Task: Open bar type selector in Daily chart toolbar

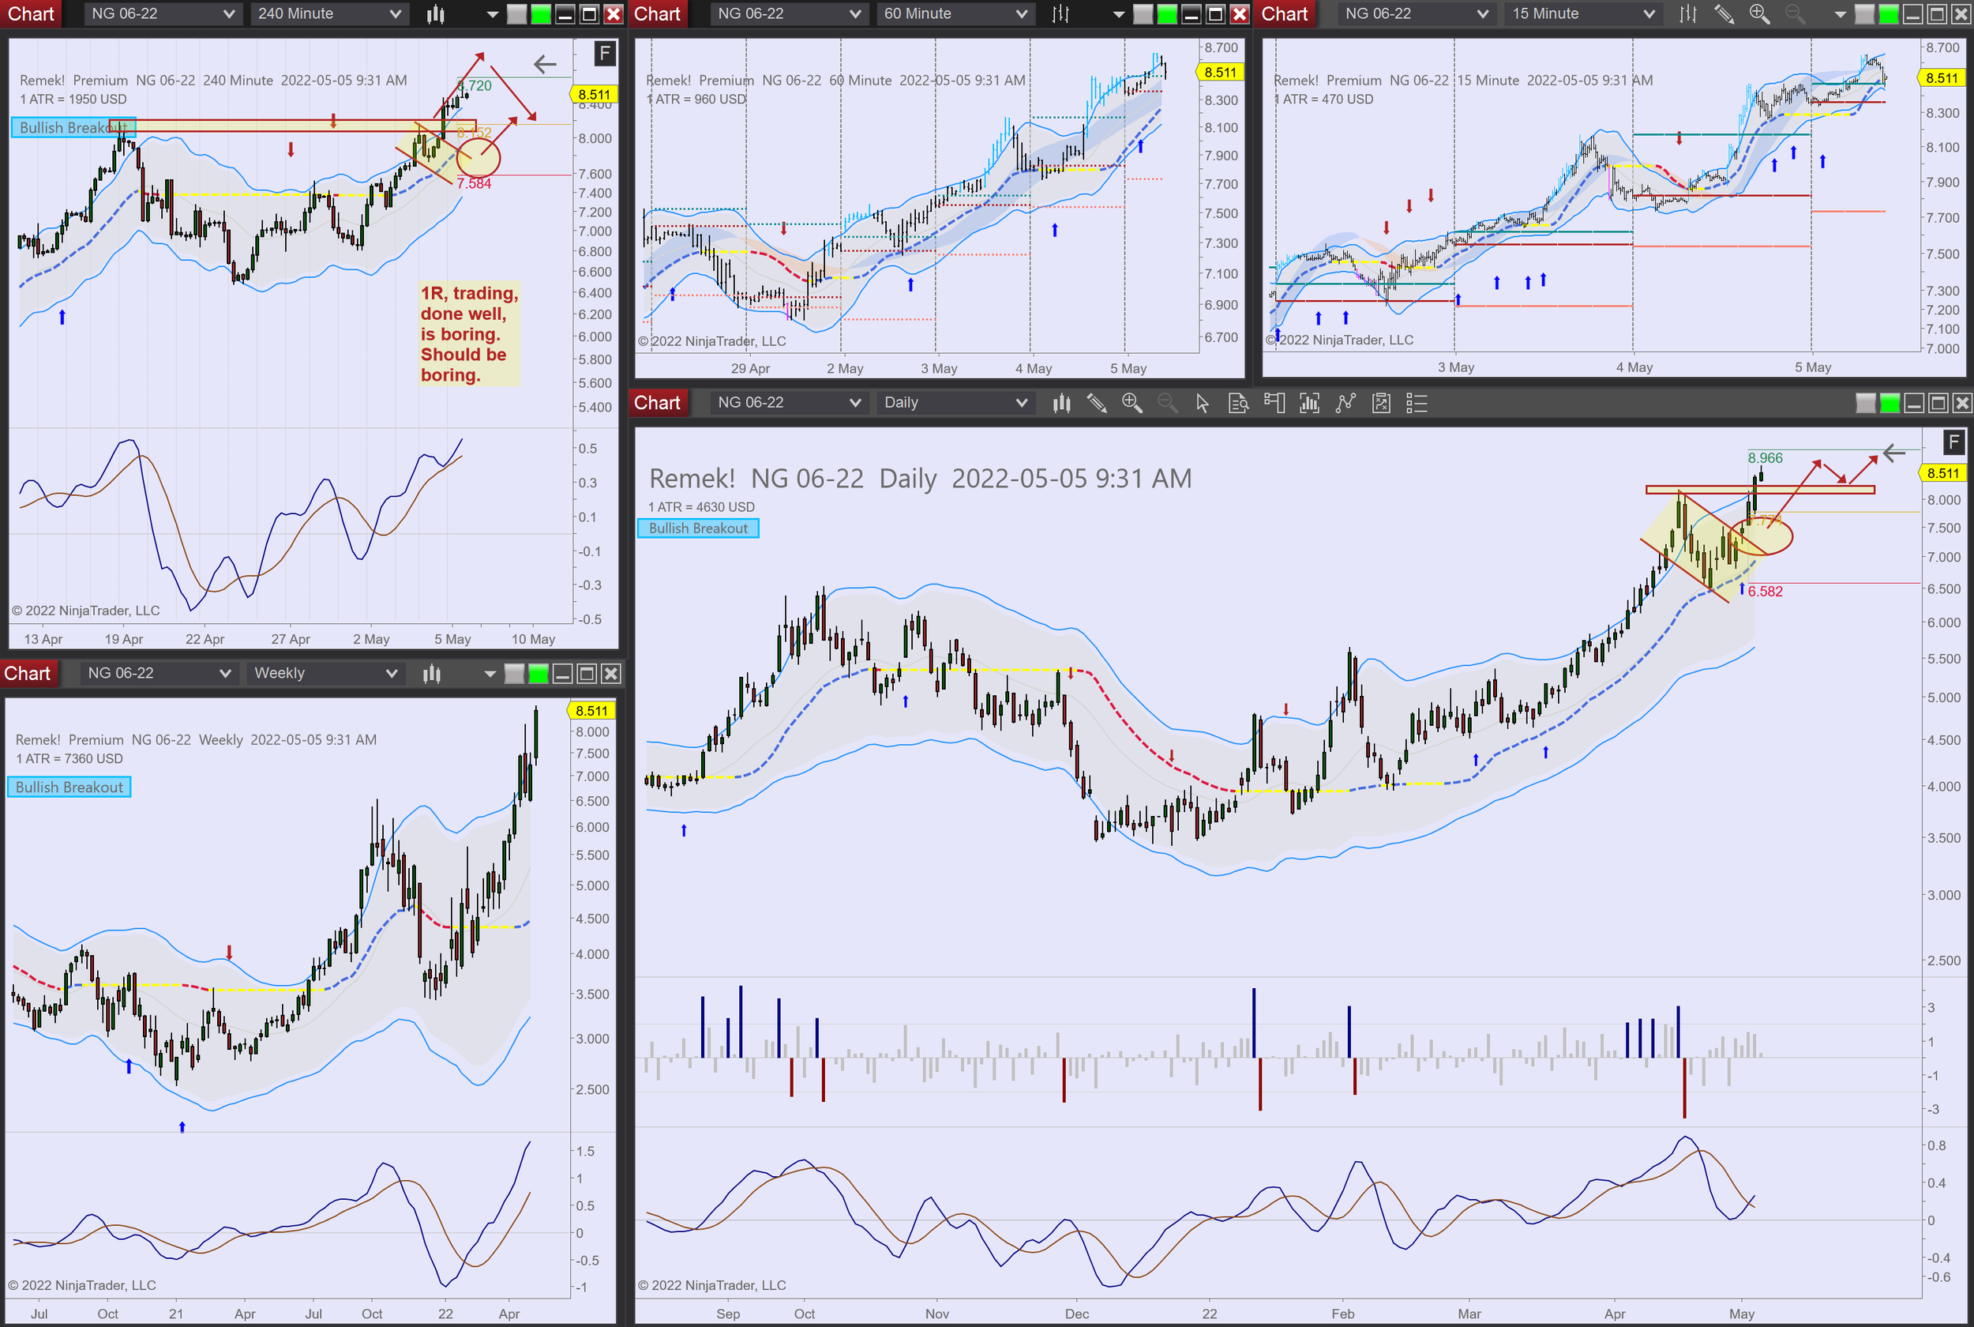Action: point(1061,403)
